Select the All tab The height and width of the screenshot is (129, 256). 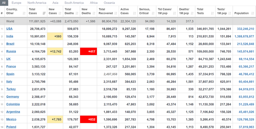tap(4, 3)
